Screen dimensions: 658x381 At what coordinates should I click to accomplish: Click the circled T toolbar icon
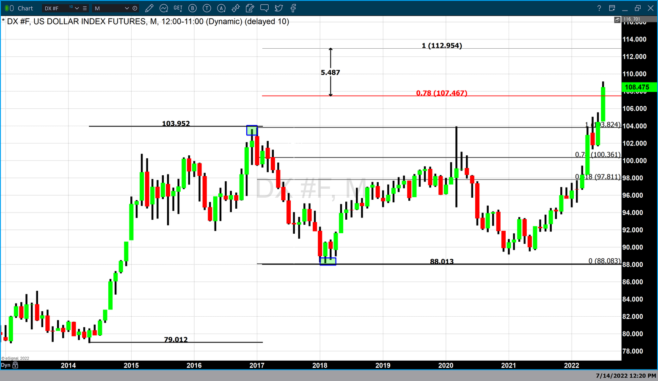point(207,8)
